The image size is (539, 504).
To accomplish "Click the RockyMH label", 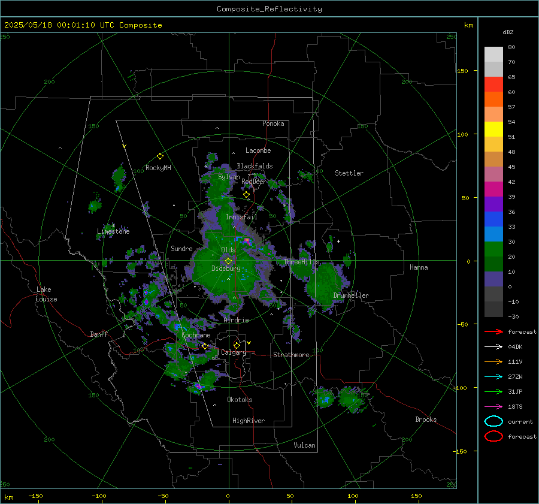I will (x=158, y=168).
